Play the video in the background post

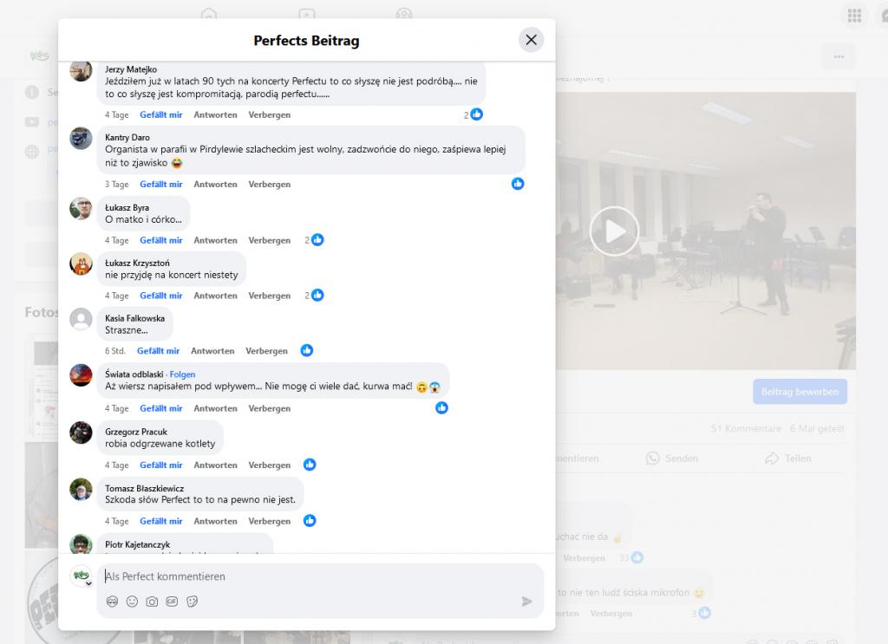pos(615,231)
